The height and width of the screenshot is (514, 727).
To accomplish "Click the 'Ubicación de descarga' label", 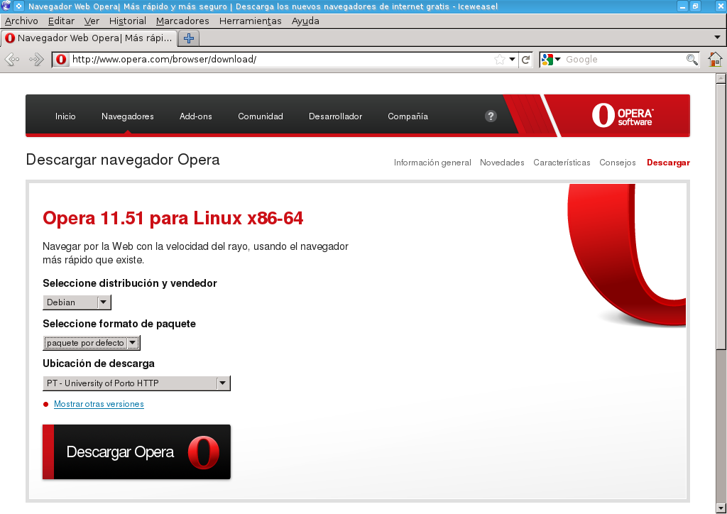I will coord(99,363).
